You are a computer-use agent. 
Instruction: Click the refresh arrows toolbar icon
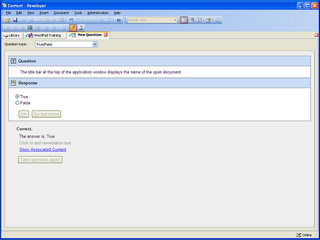(x=217, y=20)
